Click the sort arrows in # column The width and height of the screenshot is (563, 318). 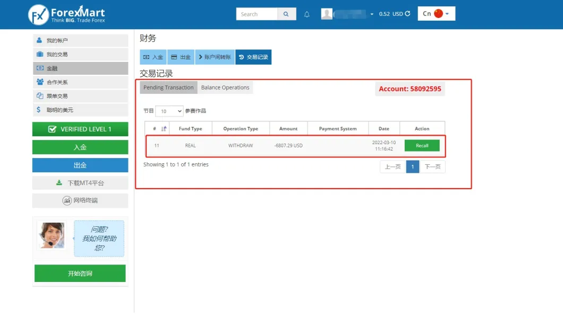click(164, 129)
